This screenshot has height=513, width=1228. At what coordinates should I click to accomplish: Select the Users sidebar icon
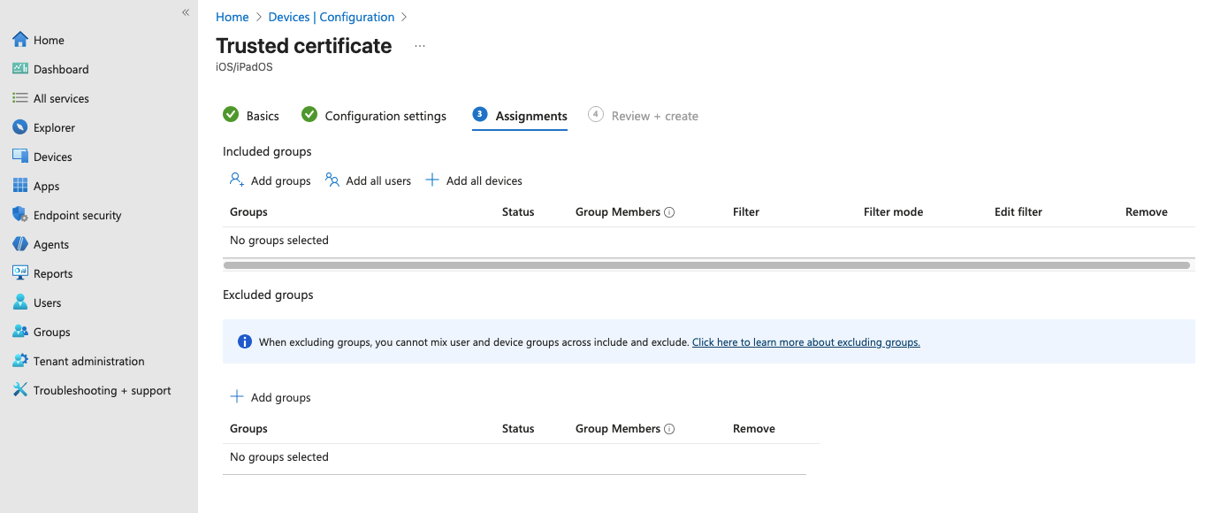19,302
